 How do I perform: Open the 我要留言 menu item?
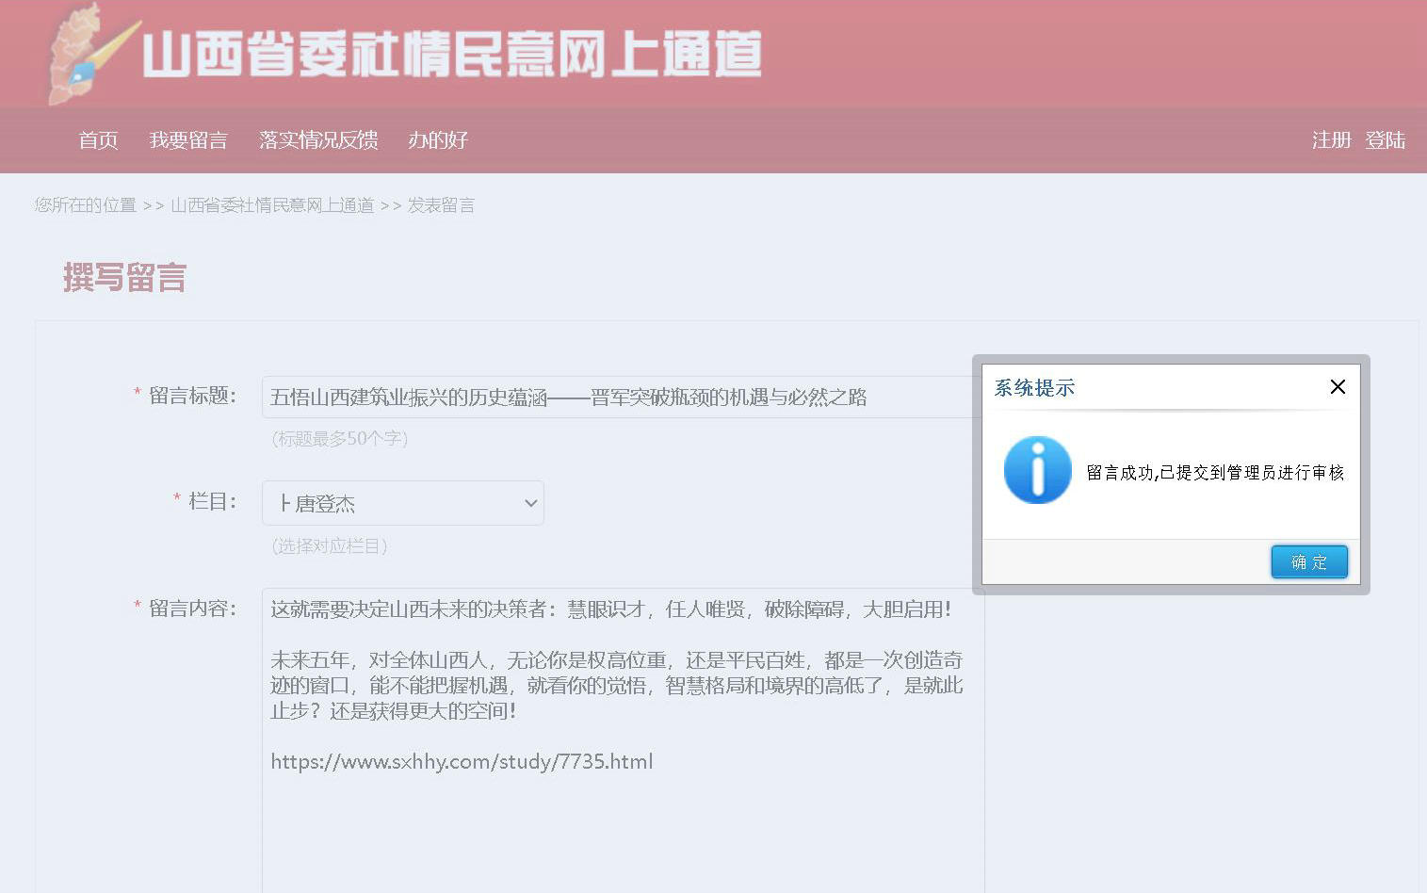tap(188, 140)
